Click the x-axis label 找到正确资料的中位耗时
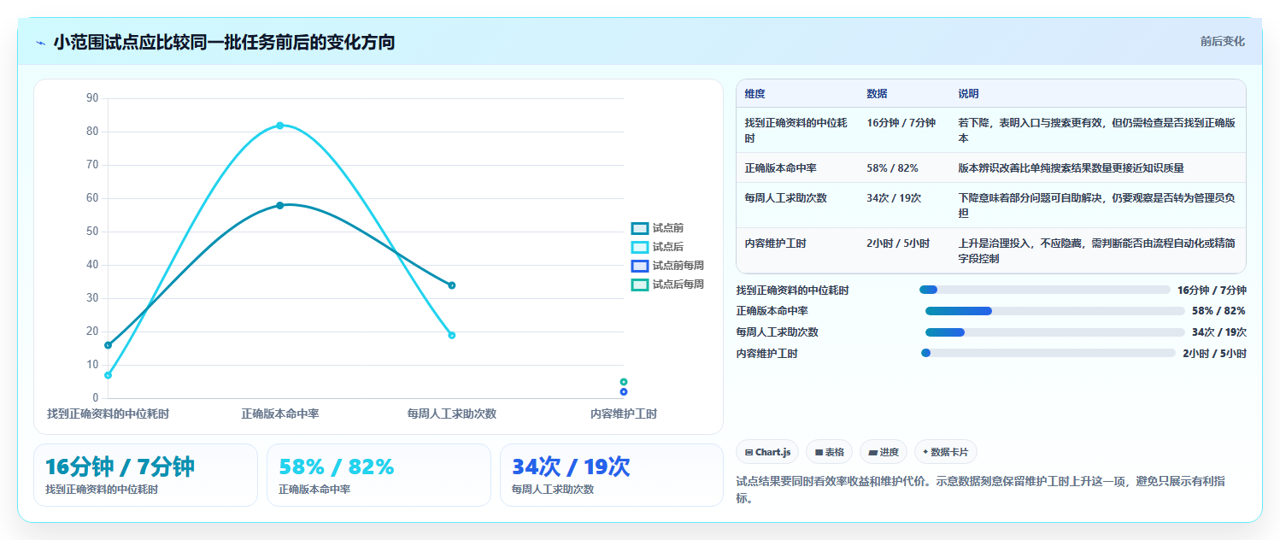The height and width of the screenshot is (540, 1280). tap(108, 414)
